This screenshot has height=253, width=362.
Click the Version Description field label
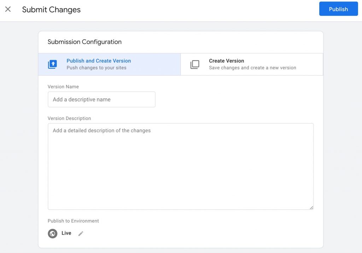(x=69, y=119)
